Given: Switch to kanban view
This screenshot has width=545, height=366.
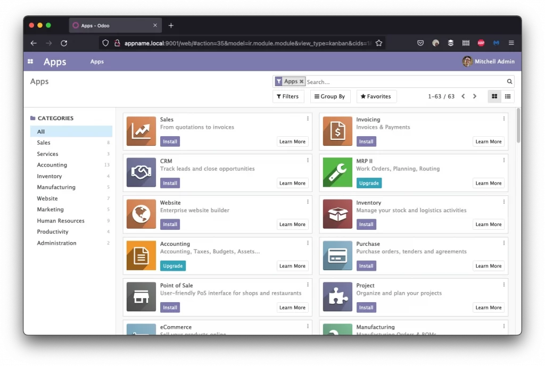Looking at the screenshot, I should pyautogui.click(x=494, y=96).
